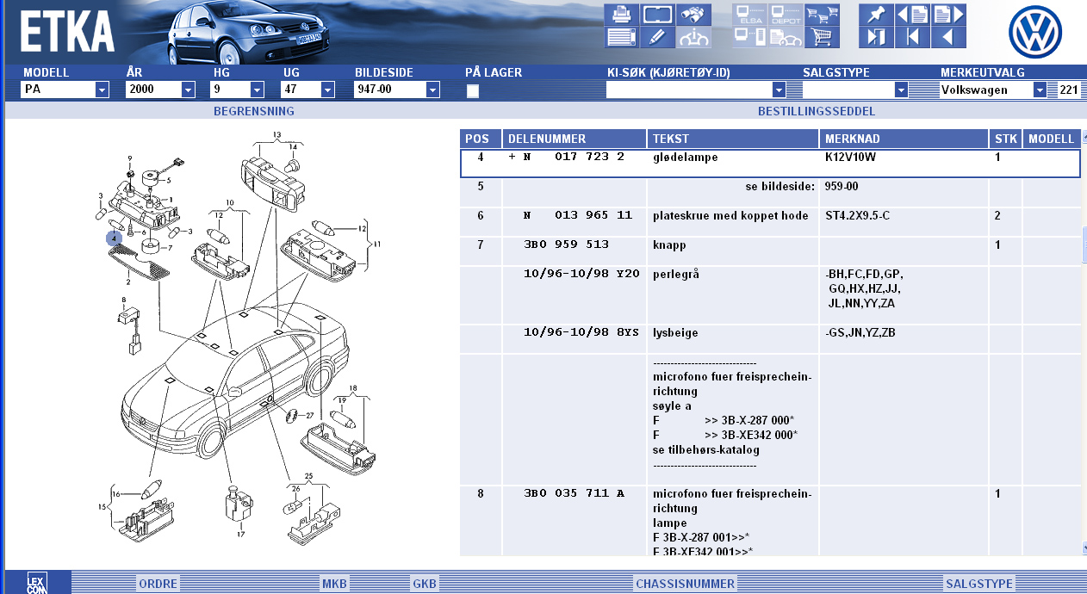The width and height of the screenshot is (1087, 594).
Task: Click the 959-00 page reference
Action: coord(842,186)
